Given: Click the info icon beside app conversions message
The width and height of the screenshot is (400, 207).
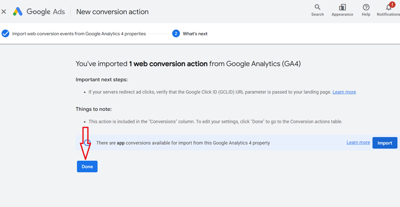Looking at the screenshot, I should [x=87, y=142].
